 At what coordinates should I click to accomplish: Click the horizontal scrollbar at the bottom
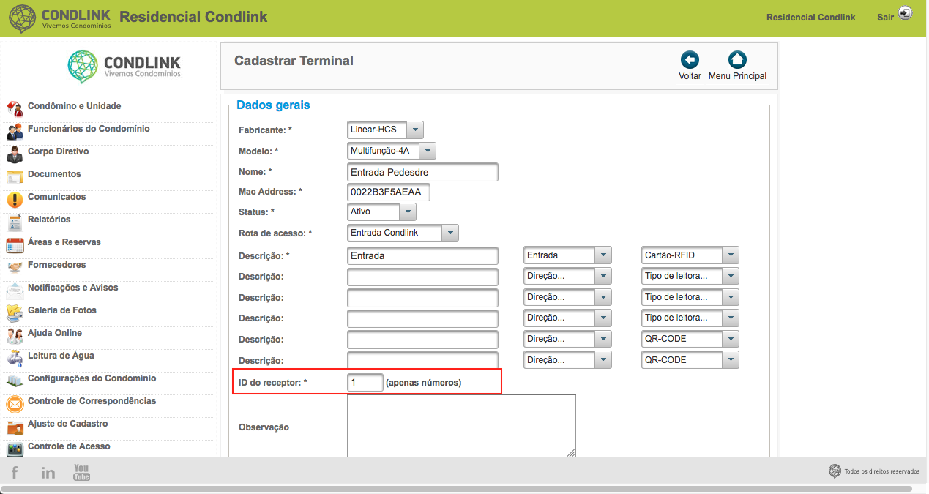(457, 488)
